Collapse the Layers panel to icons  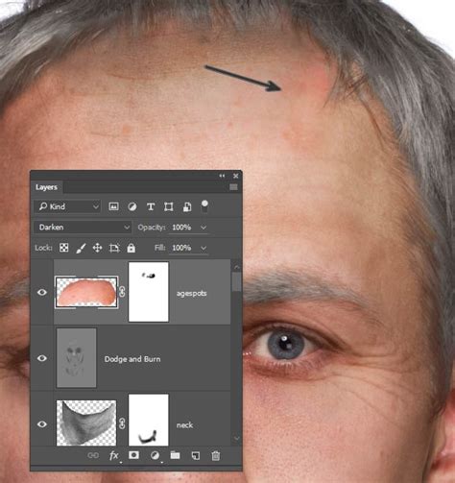(x=222, y=176)
